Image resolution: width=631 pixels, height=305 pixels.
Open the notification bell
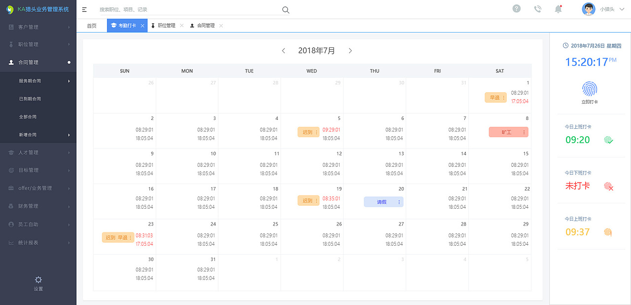558,9
